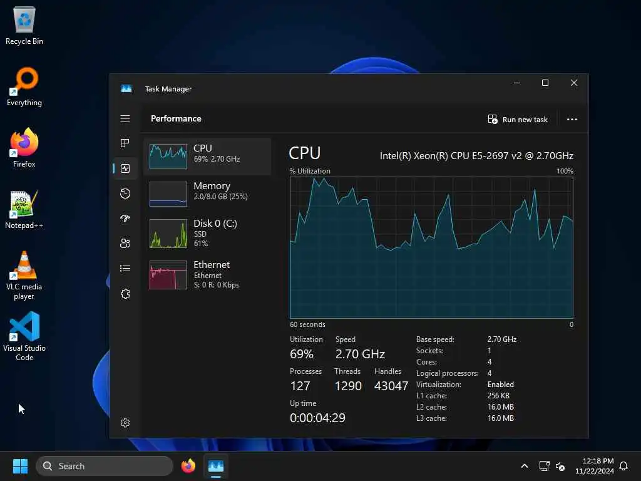Select the Performance page icon in sidebar
Viewport: 641px width, 481px height.
coord(125,168)
